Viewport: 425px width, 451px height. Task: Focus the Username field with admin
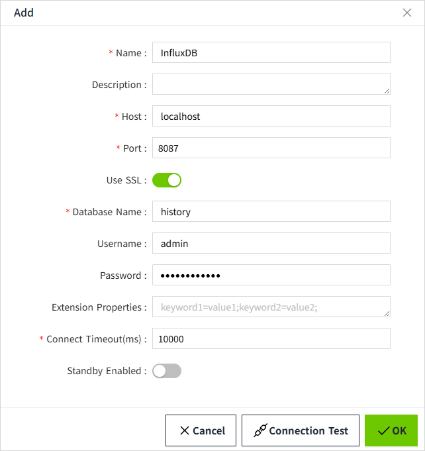coord(271,244)
